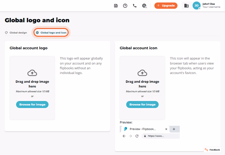Switch to the Global design tab
This screenshot has height=155, width=225.
tap(16, 33)
